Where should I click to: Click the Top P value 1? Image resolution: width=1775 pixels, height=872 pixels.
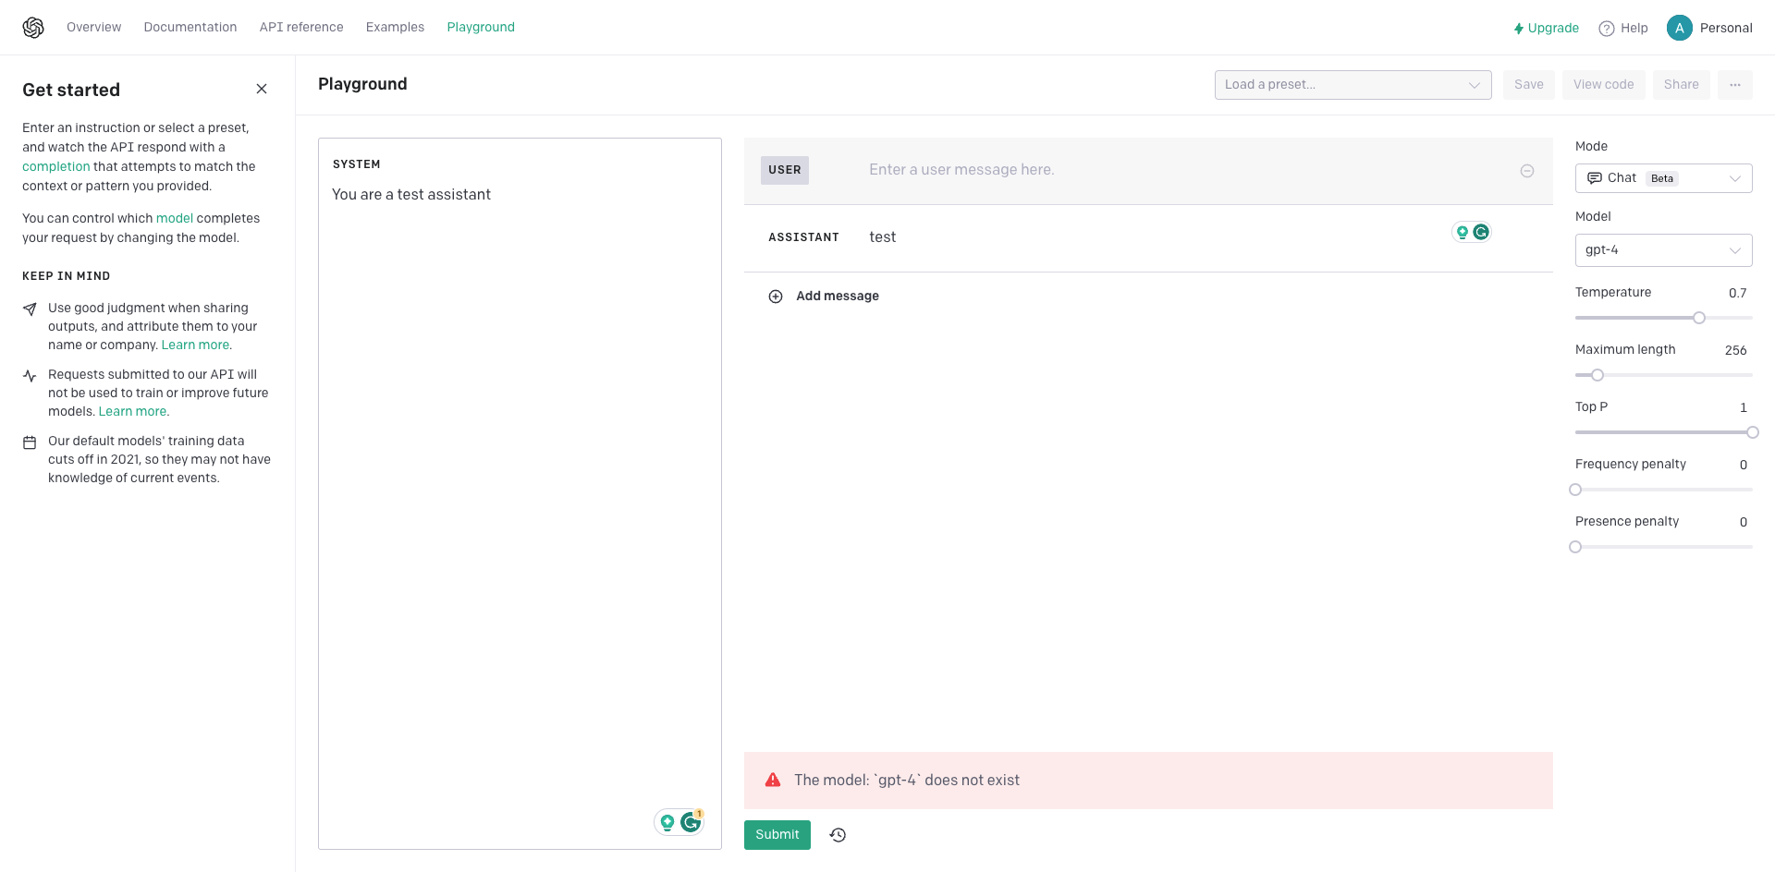pyautogui.click(x=1744, y=407)
